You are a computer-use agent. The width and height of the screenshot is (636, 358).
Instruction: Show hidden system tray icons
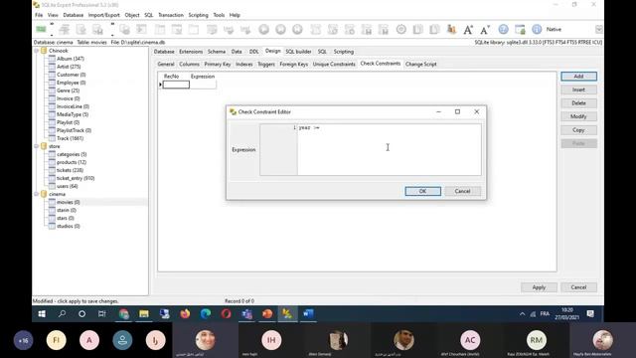coord(522,314)
